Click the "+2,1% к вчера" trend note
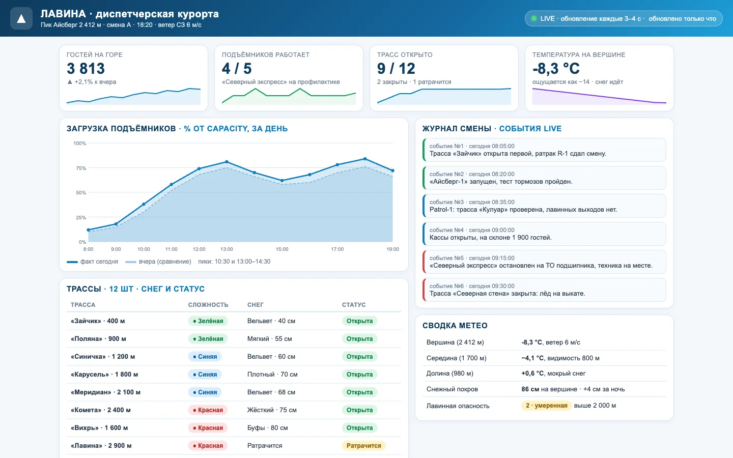The height and width of the screenshot is (458, 733). (92, 82)
